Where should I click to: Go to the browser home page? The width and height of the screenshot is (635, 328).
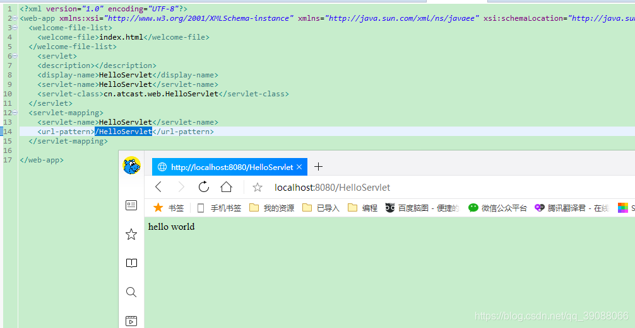pyautogui.click(x=226, y=186)
